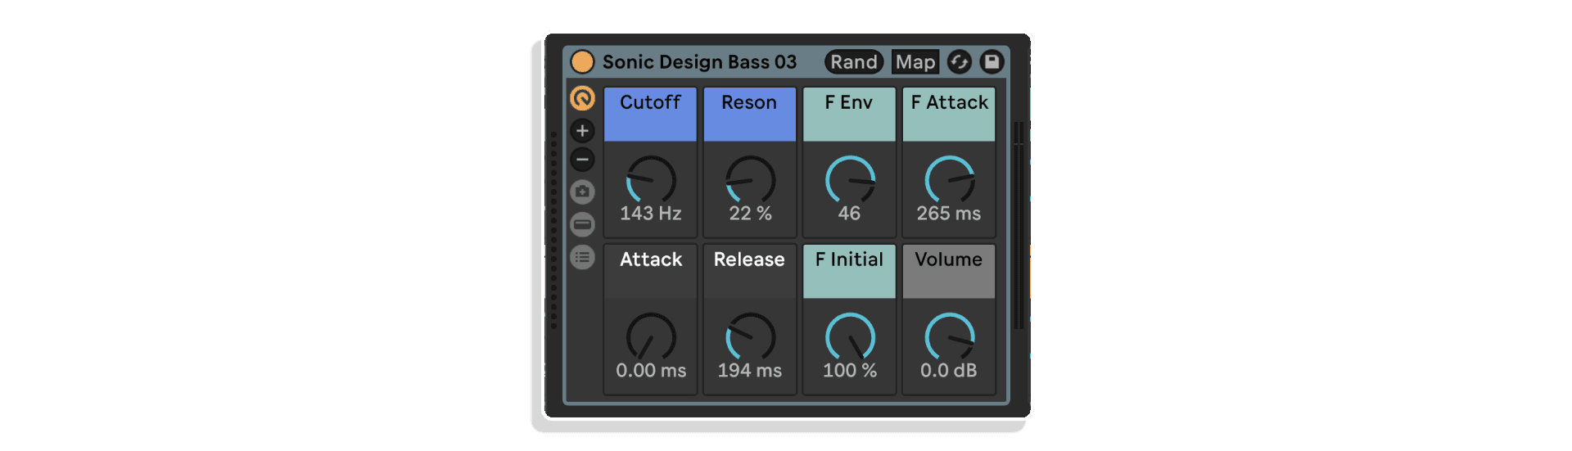Toggle the rack device activator button
This screenshot has width=1572, height=451.
(x=582, y=61)
